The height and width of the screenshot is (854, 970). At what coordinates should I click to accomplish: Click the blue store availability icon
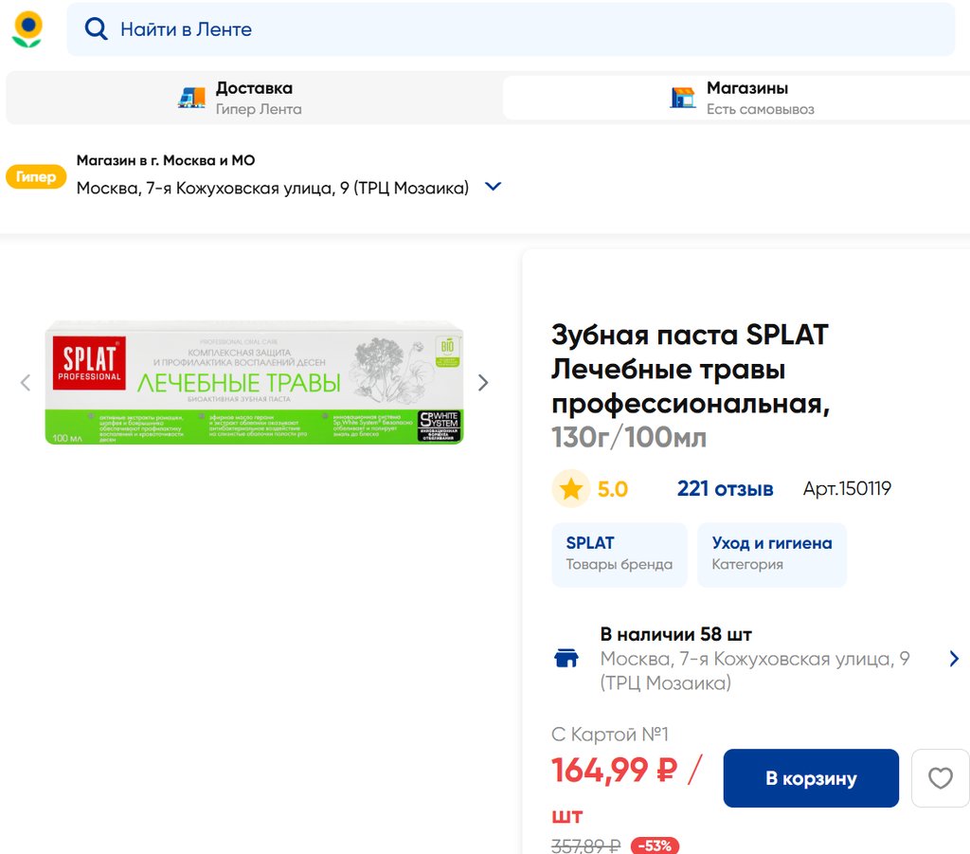566,658
